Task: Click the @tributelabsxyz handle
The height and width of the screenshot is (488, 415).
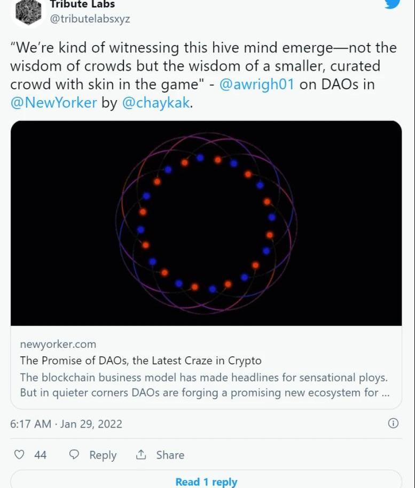Action: point(90,19)
